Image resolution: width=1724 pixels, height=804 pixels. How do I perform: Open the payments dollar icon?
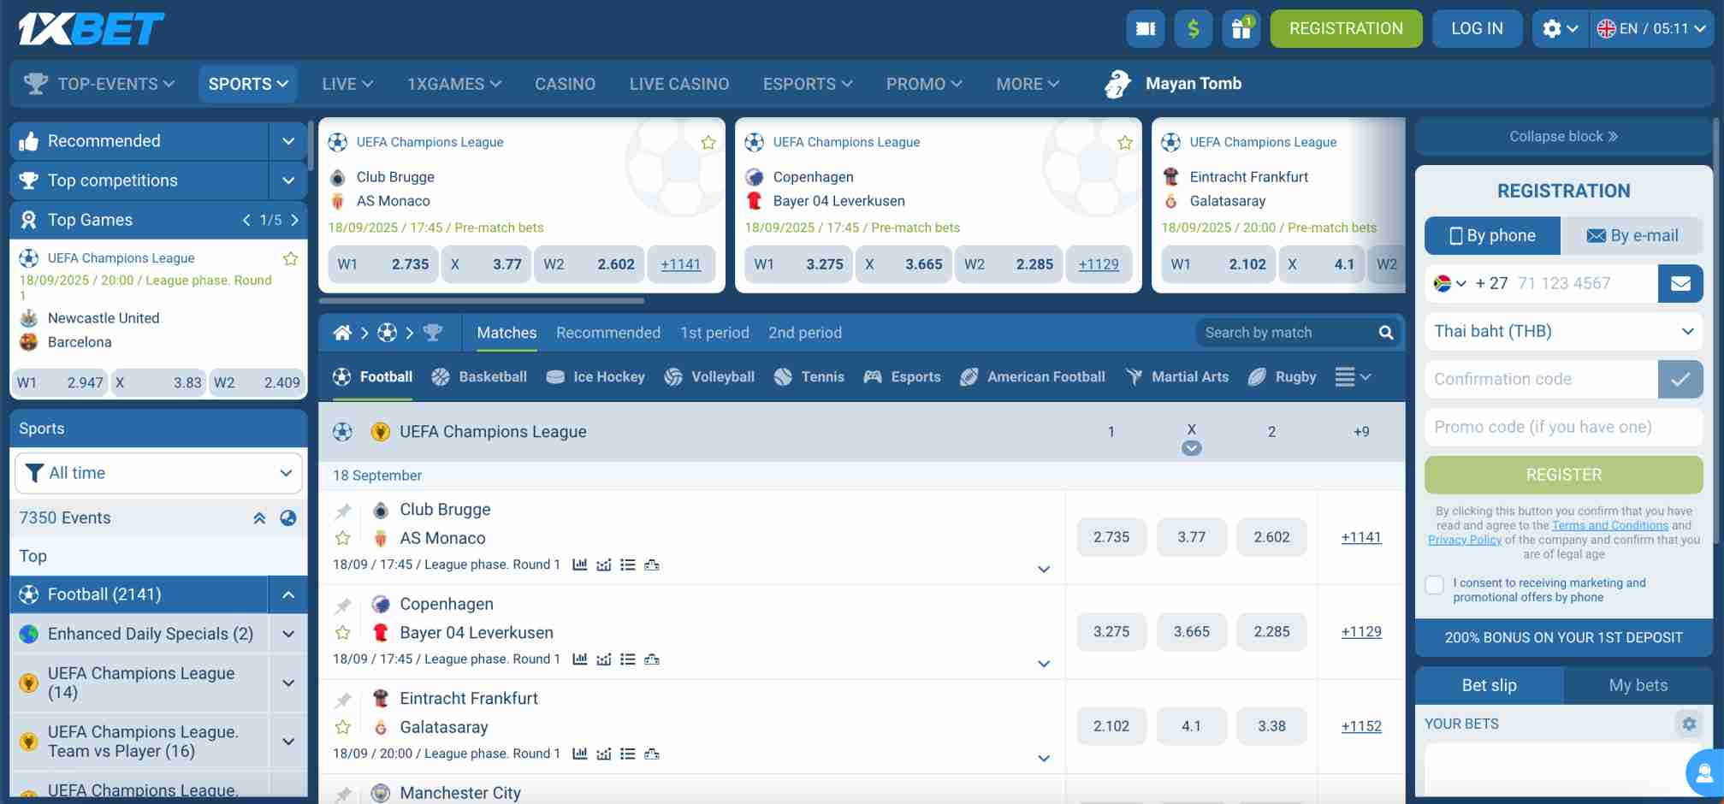pyautogui.click(x=1193, y=28)
